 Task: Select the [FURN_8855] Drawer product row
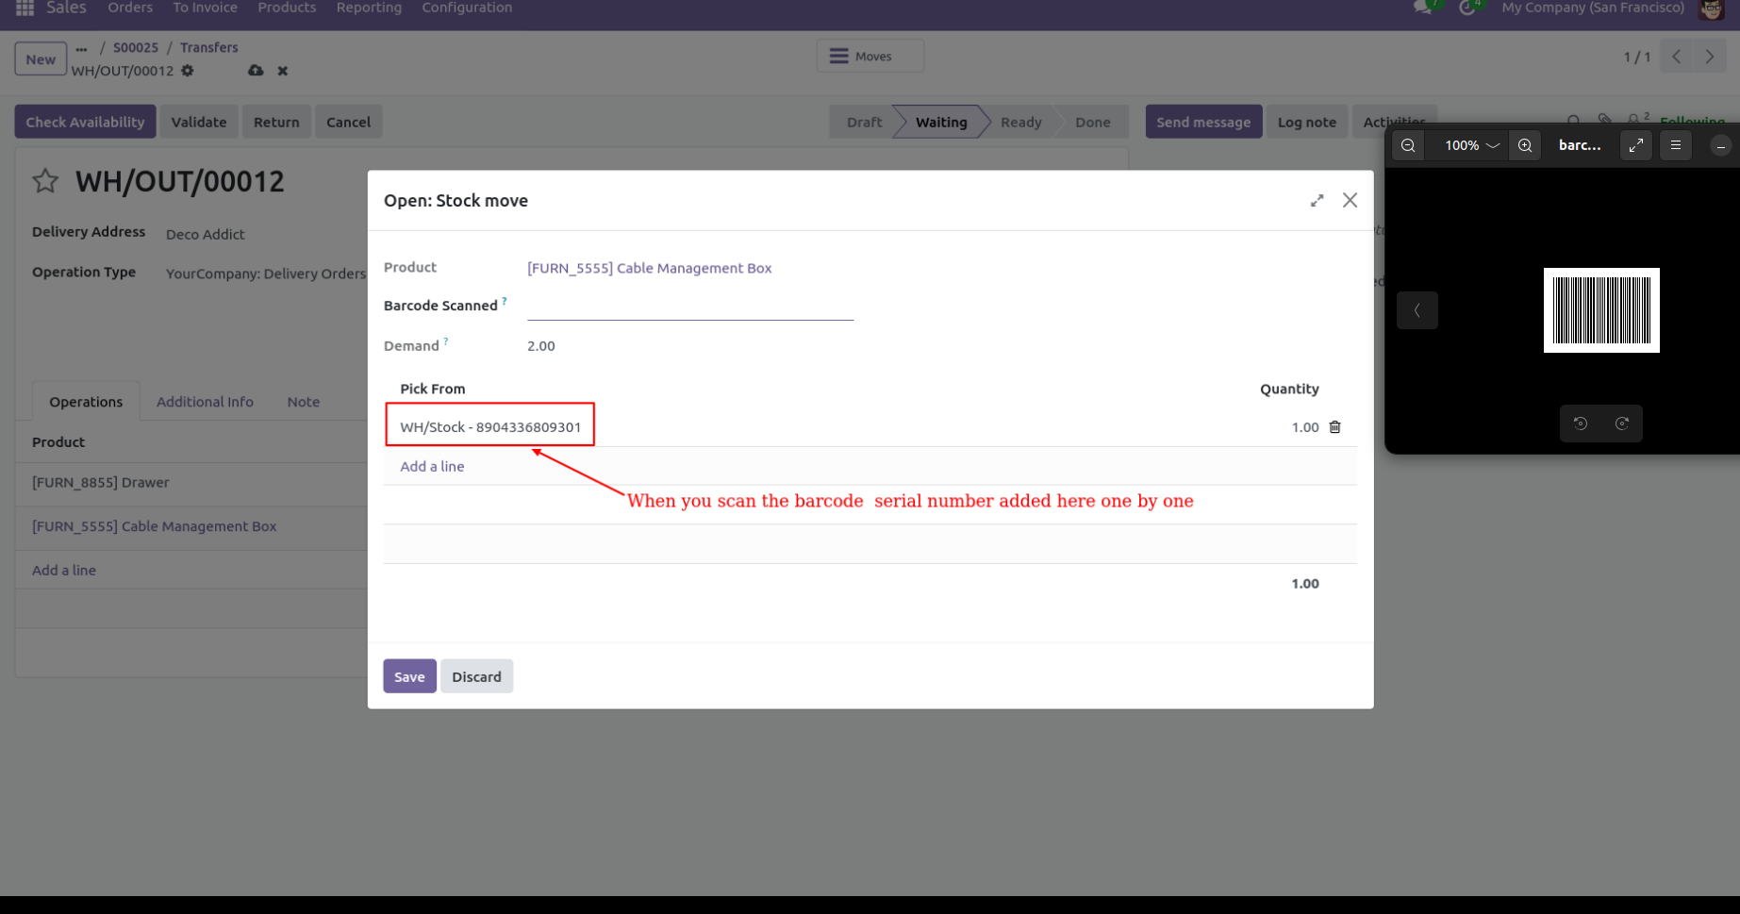(x=101, y=482)
